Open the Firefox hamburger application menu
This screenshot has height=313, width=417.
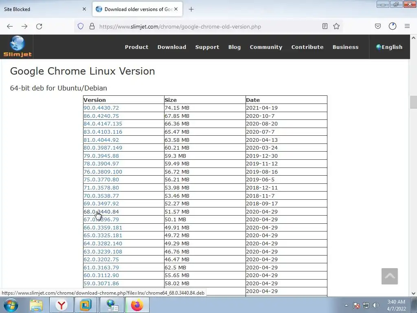tap(407, 26)
